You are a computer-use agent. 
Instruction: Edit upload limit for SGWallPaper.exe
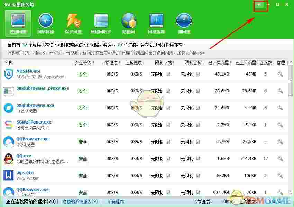pyautogui.click(x=198, y=125)
